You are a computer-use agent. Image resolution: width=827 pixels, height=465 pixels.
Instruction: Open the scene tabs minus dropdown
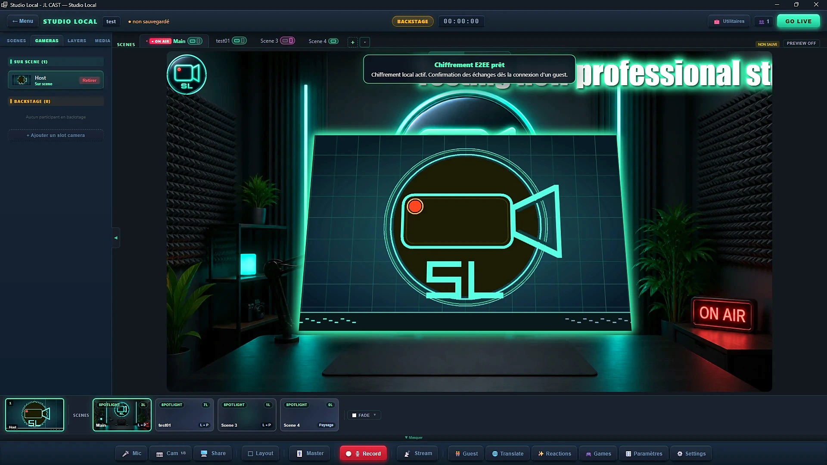tap(365, 42)
